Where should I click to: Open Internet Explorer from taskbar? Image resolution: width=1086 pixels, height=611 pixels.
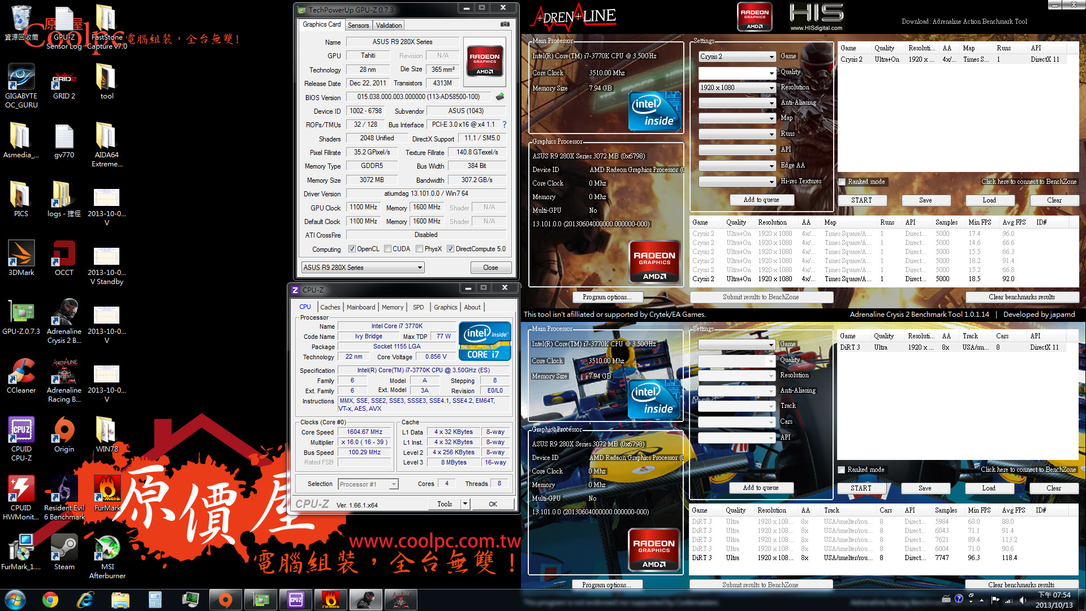pyautogui.click(x=85, y=600)
